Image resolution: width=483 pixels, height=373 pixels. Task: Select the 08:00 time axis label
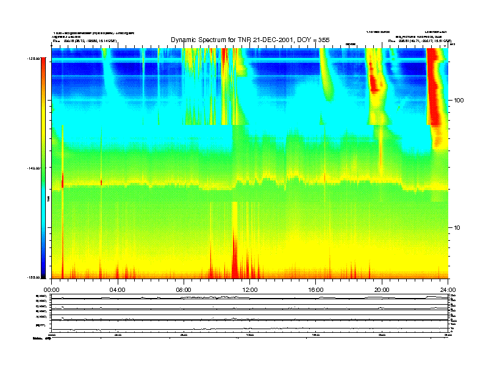click(x=184, y=290)
